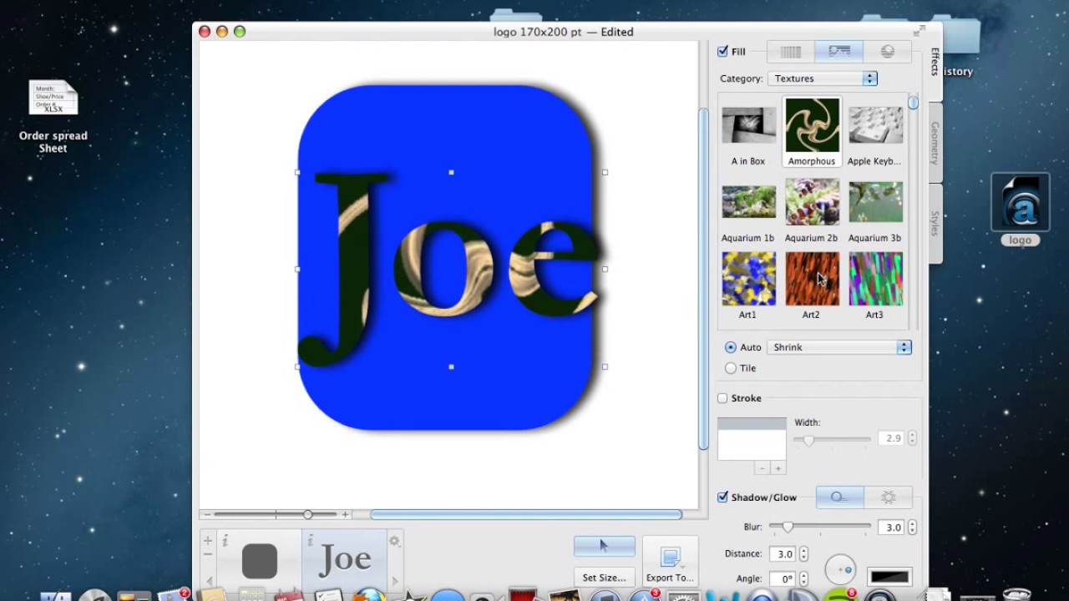Switch to the Effects tab
This screenshot has height=601, width=1069.
pyautogui.click(x=935, y=62)
